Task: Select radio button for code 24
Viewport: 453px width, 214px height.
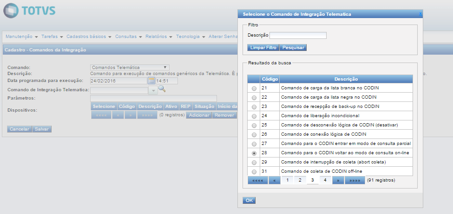Action: pyautogui.click(x=254, y=116)
